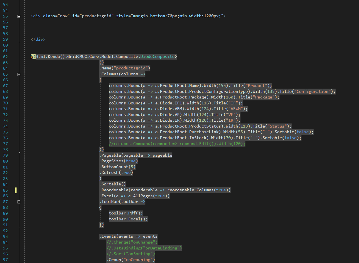
Task: Click line number 77 in the gutter
Action: tap(6, 144)
